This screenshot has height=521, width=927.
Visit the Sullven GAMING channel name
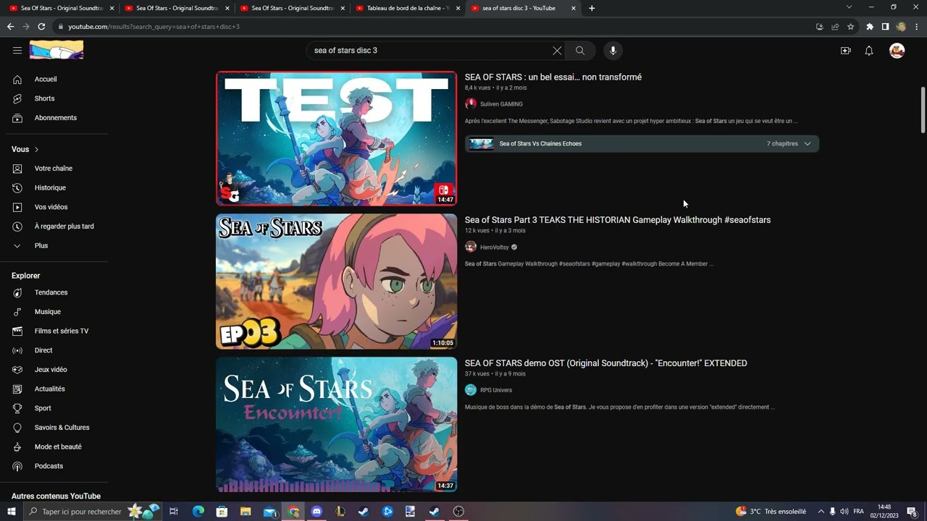501,104
